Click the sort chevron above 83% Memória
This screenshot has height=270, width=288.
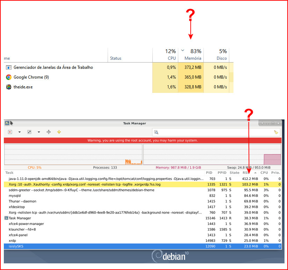pos(182,51)
